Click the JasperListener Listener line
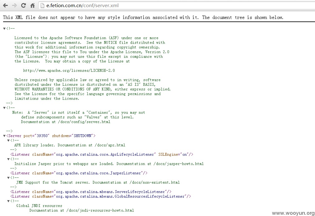This screenshot has width=315, height=216. (x=79, y=173)
